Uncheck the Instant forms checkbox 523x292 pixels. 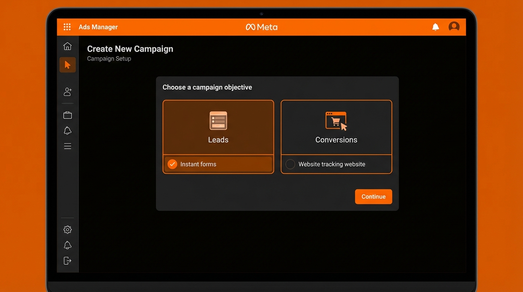click(x=173, y=164)
